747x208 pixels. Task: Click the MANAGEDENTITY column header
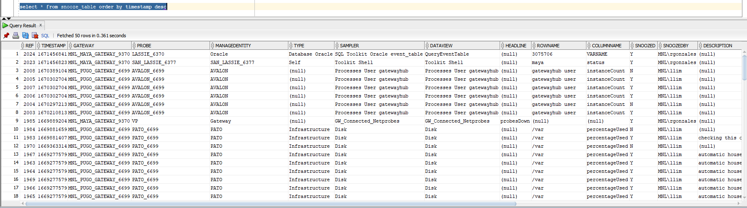233,46
